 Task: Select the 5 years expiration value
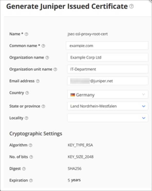(x=74, y=180)
